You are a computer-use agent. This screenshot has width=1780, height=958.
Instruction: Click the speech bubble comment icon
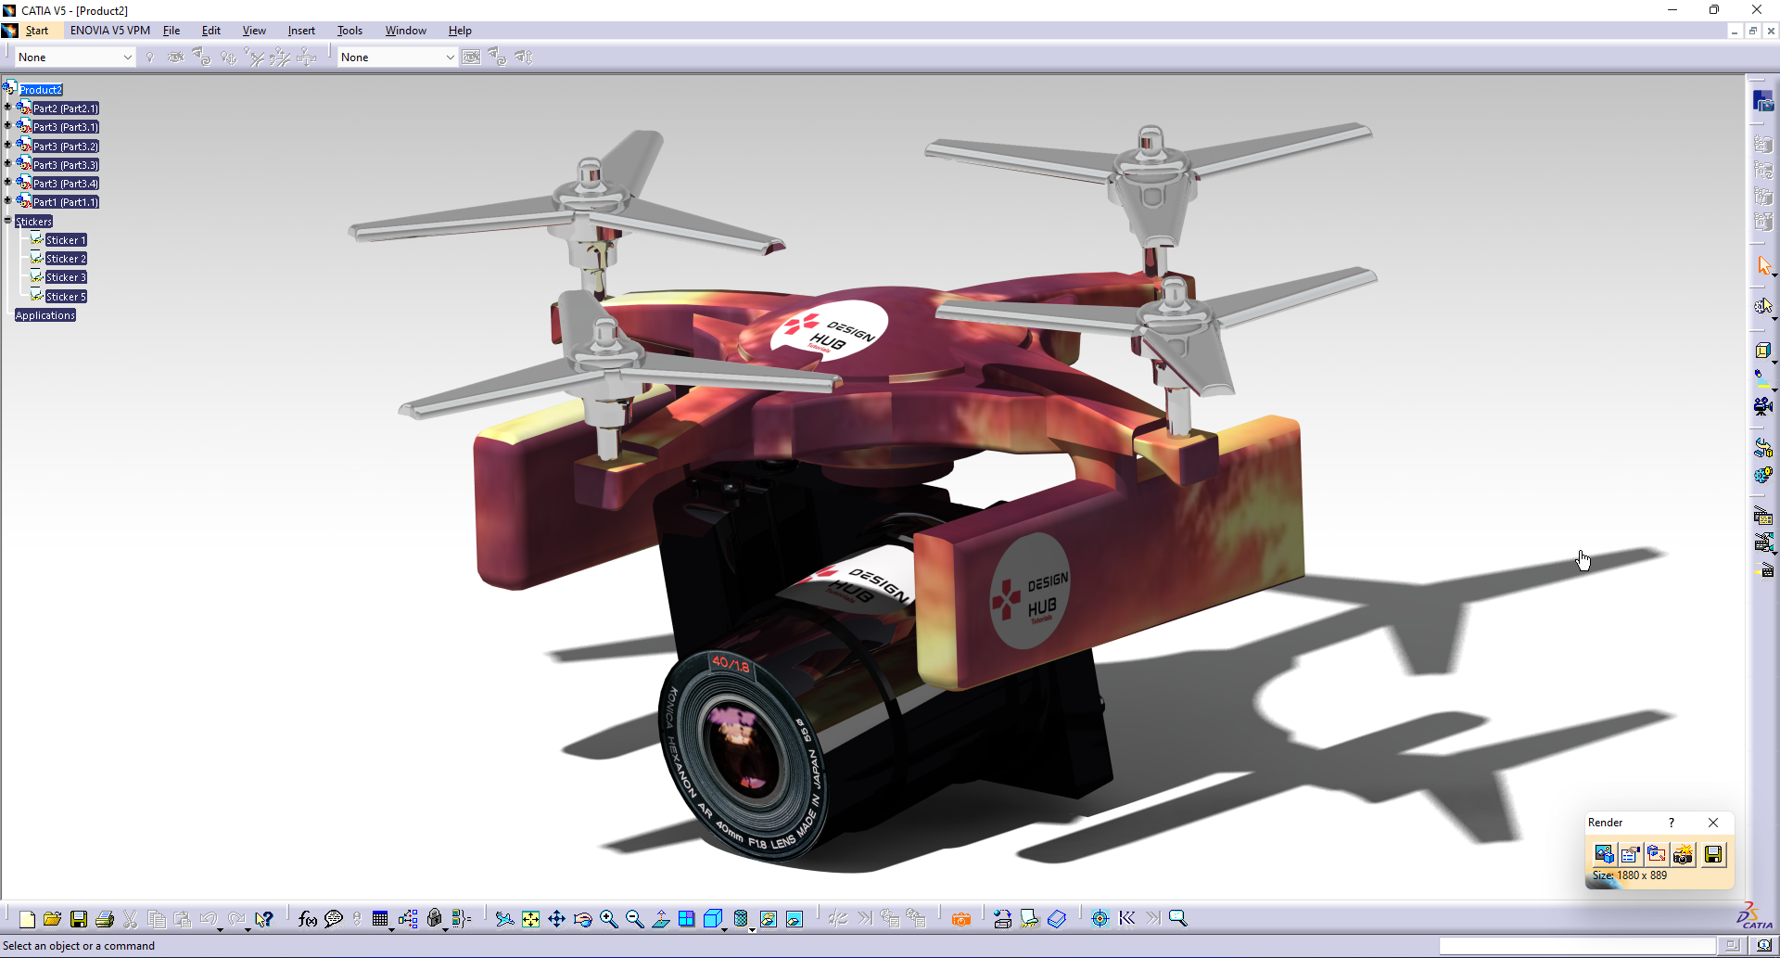334,919
